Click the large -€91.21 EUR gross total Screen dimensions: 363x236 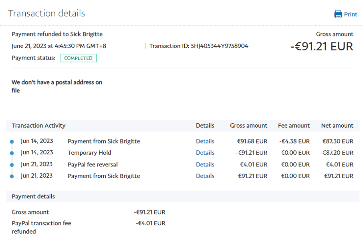(x=321, y=46)
